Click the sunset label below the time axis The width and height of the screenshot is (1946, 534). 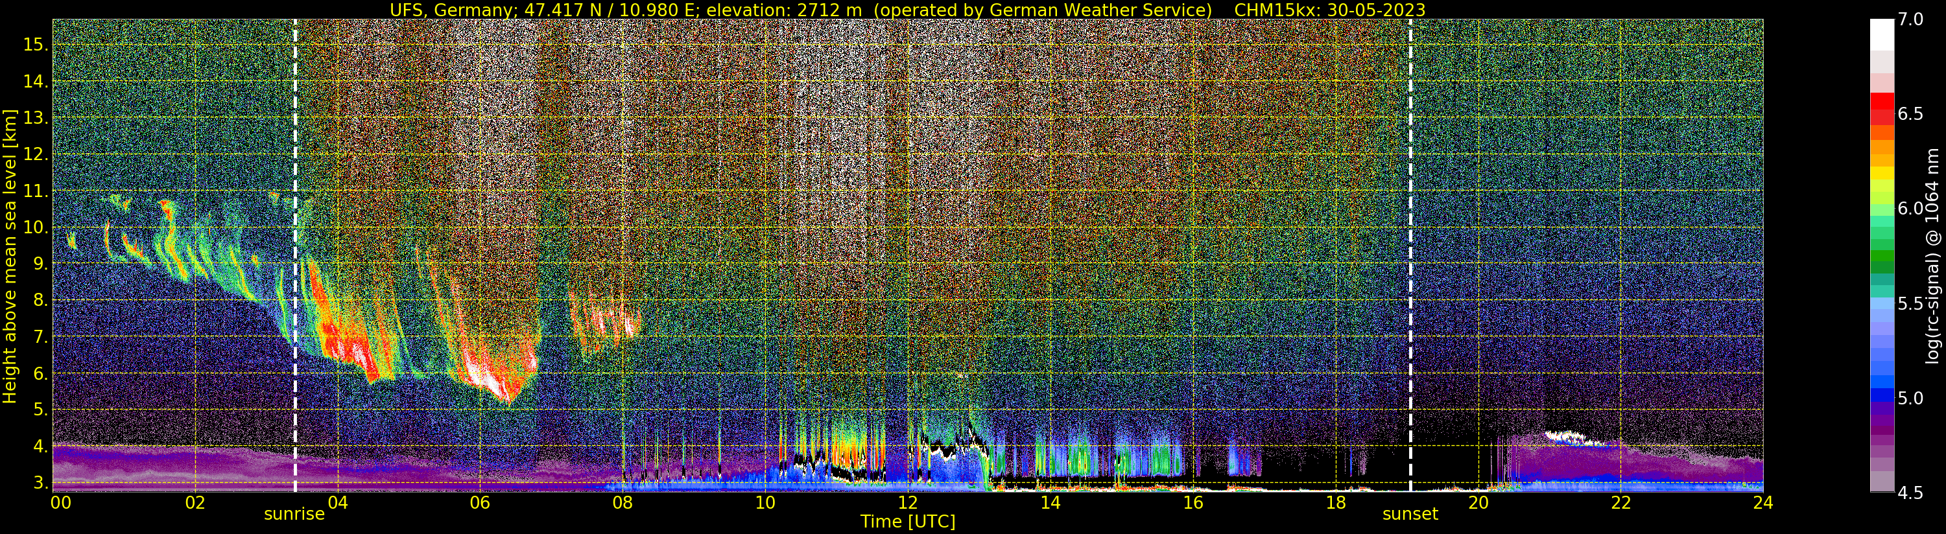pyautogui.click(x=1410, y=515)
